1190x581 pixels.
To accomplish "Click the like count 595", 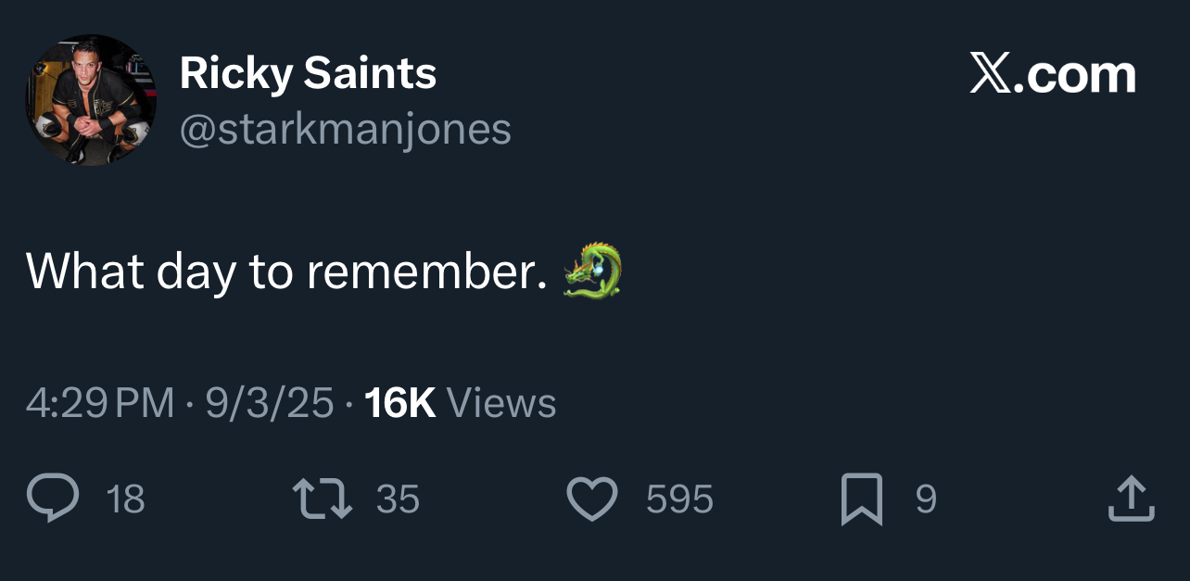I will [x=679, y=500].
